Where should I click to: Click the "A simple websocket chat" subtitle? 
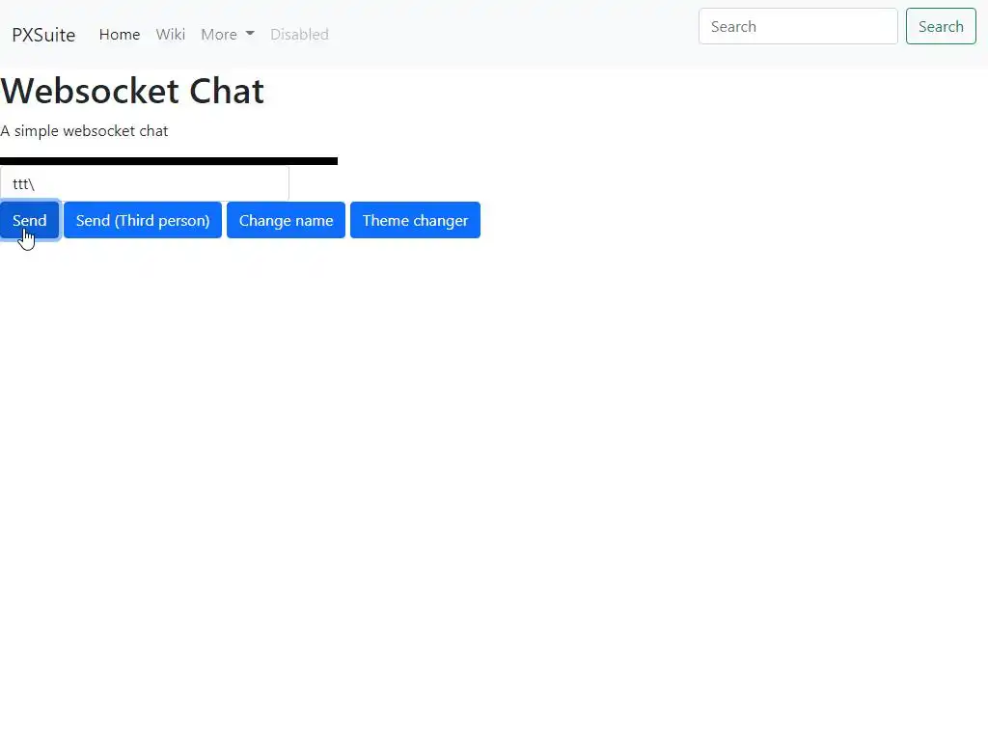tap(84, 131)
